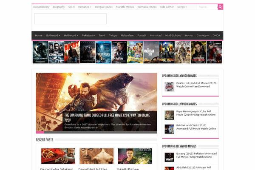The height and width of the screenshot is (170, 255).
Task: Click the pink slider progress indicator
Action: pyautogui.click(x=40, y=132)
